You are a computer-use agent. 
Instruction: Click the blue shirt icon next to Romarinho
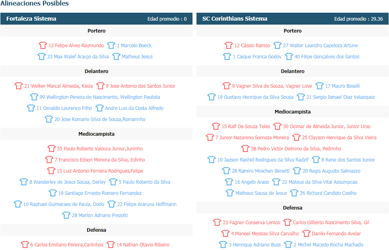click(49, 119)
